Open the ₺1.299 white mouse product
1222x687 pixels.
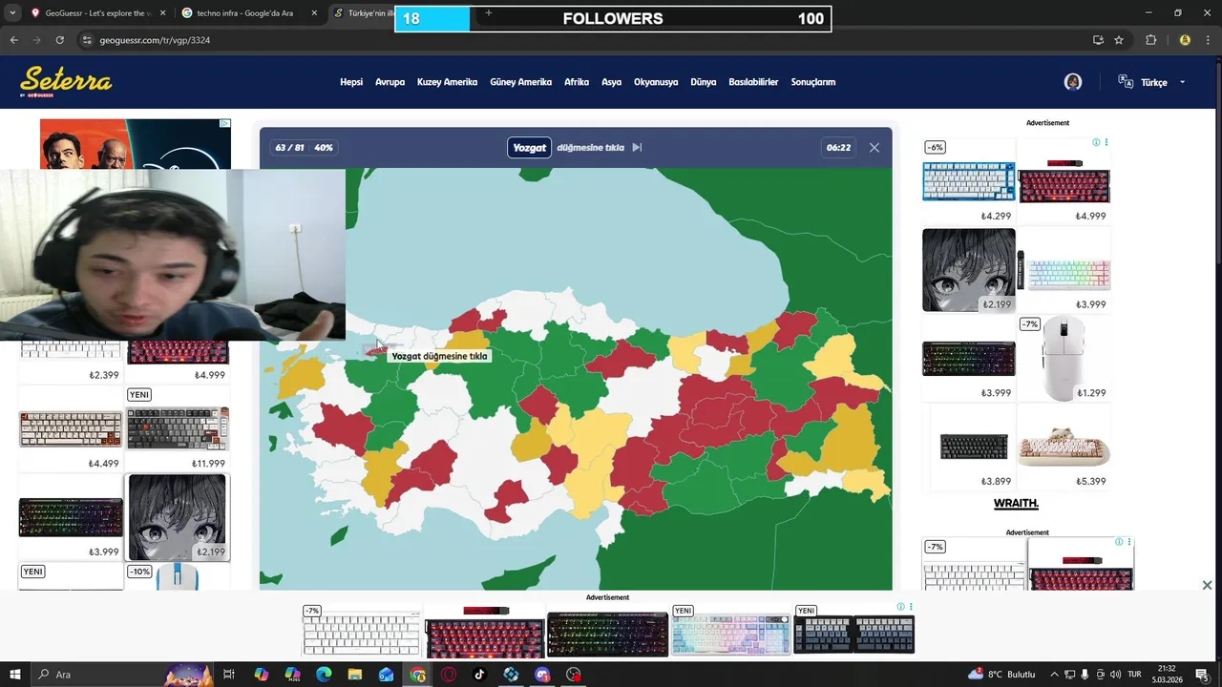click(x=1064, y=360)
